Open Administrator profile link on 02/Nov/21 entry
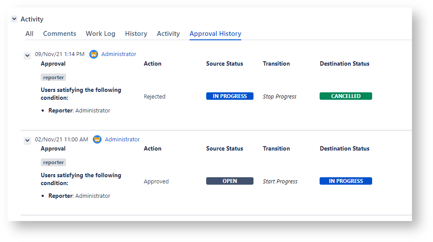The image size is (433, 242). (x=122, y=139)
